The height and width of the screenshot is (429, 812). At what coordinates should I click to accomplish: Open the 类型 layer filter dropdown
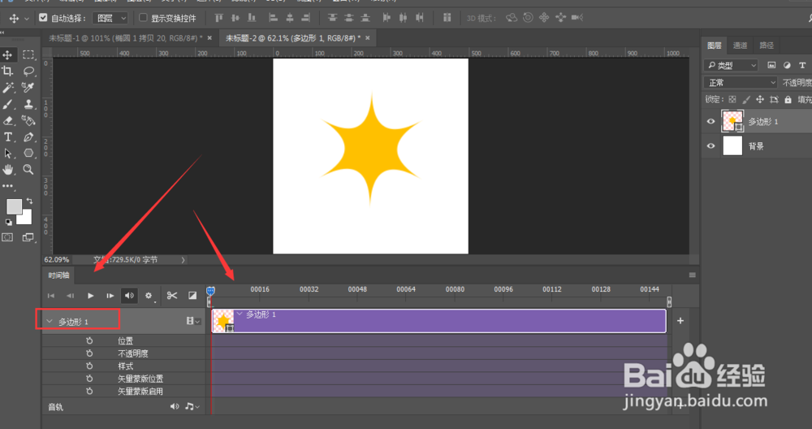pos(731,65)
